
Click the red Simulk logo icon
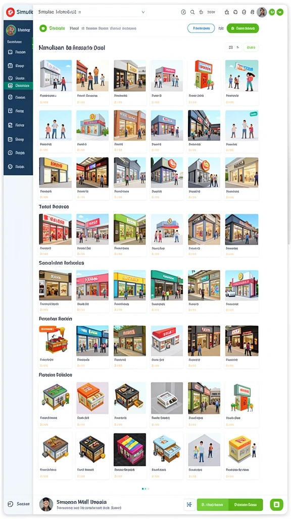(10, 12)
